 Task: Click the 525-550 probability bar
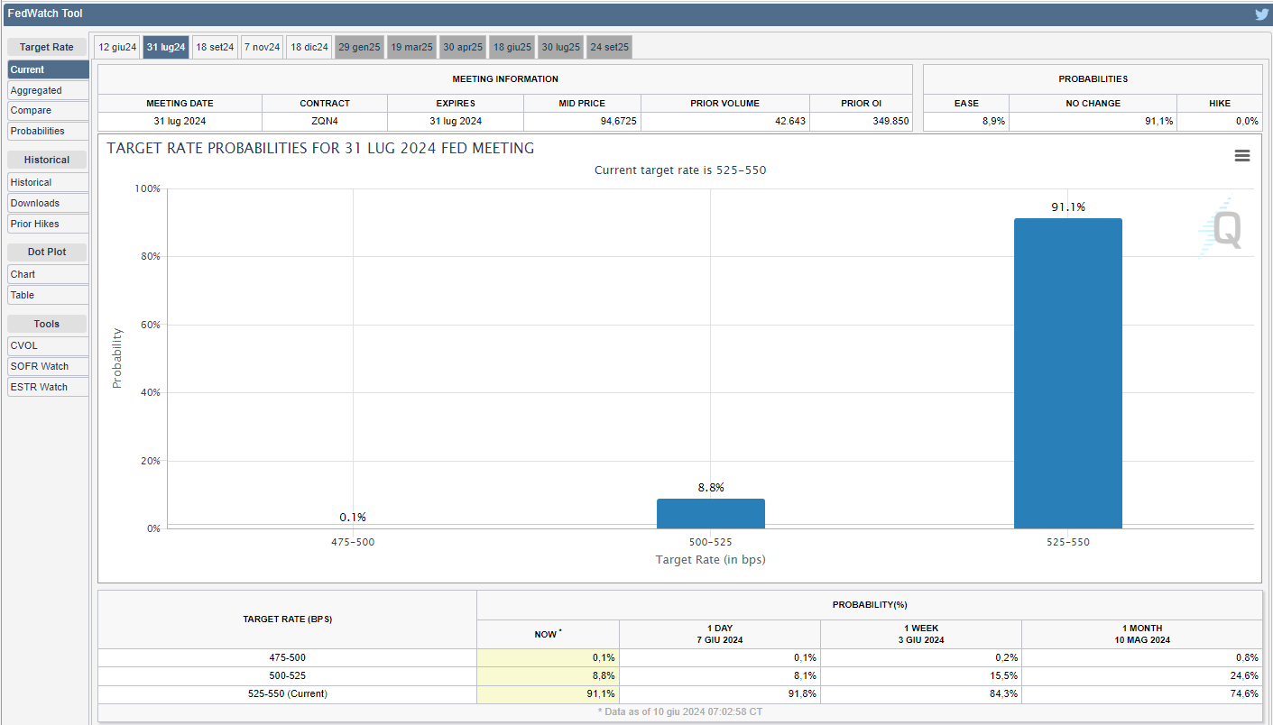coord(1067,373)
